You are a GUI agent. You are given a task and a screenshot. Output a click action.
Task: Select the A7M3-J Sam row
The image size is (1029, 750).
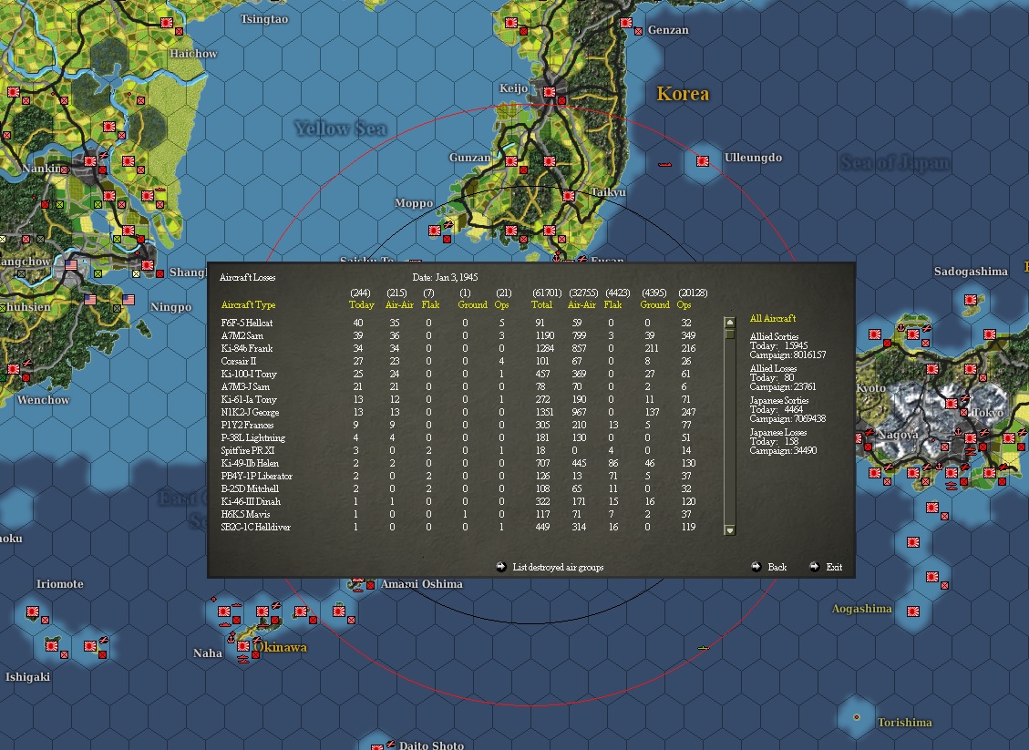coord(458,386)
